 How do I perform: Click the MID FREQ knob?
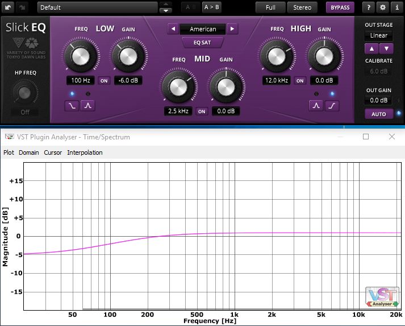click(178, 86)
